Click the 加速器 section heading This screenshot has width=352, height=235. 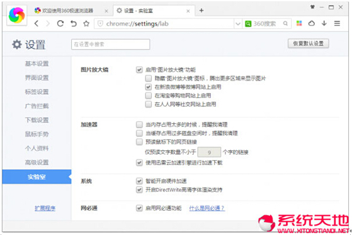tap(89, 124)
